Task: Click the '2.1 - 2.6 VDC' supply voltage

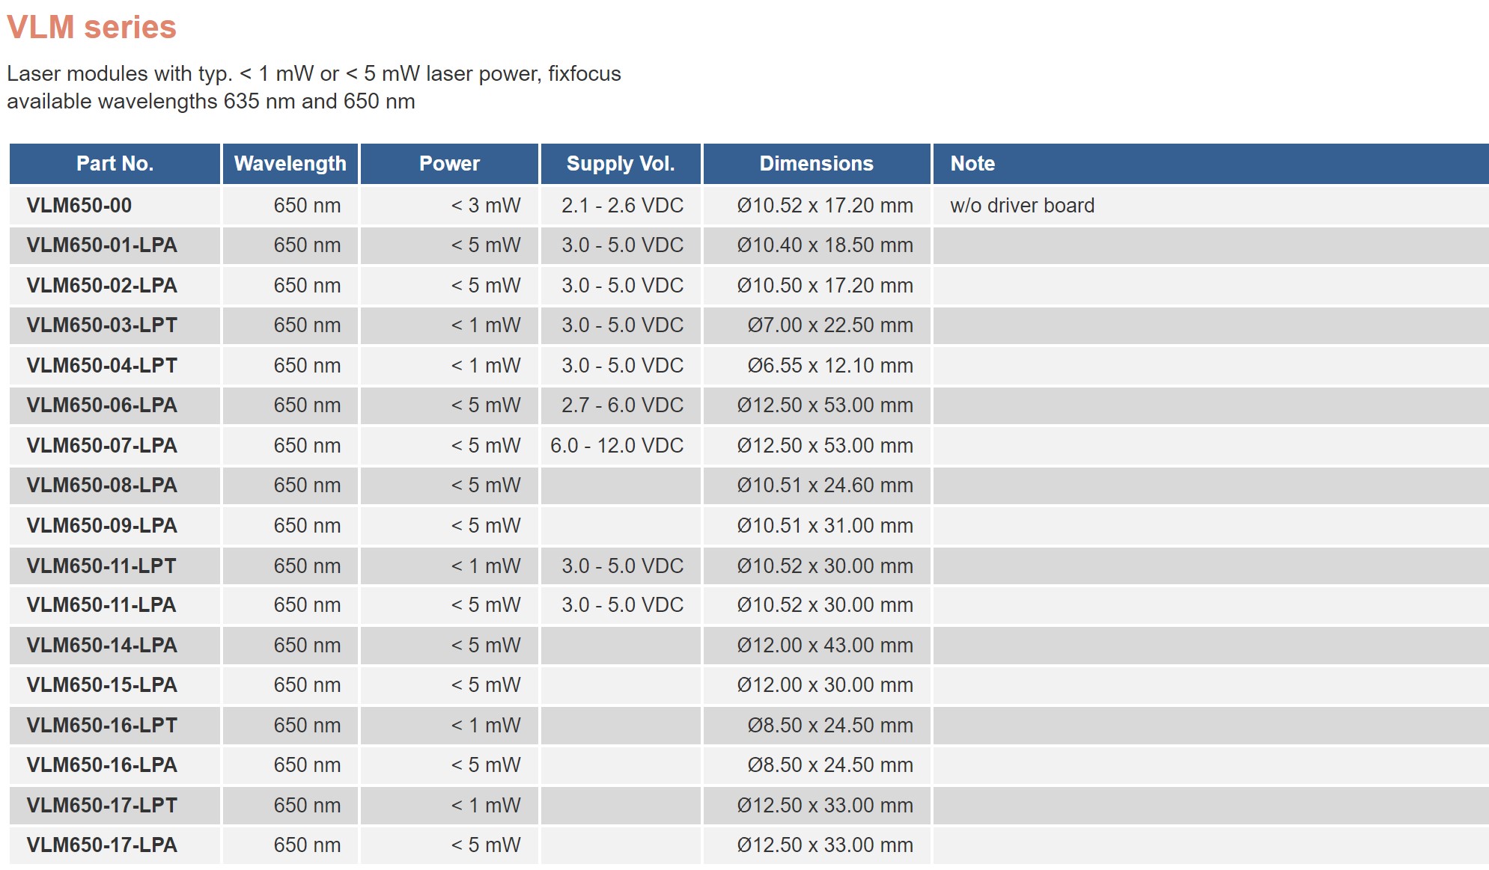Action: click(x=623, y=206)
